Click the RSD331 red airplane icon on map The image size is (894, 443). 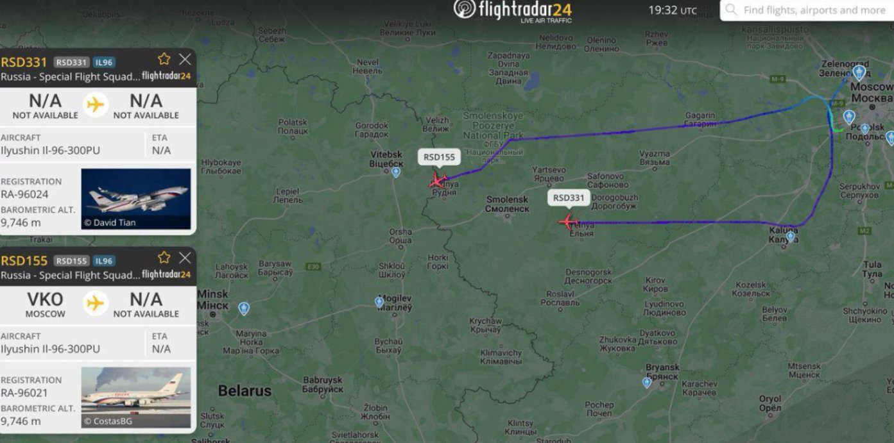pyautogui.click(x=568, y=222)
